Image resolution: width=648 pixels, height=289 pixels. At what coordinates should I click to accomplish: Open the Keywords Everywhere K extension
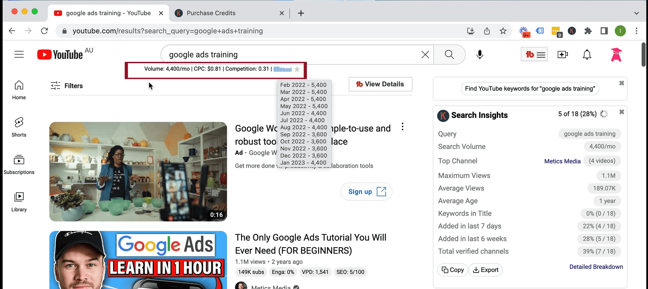(x=572, y=31)
